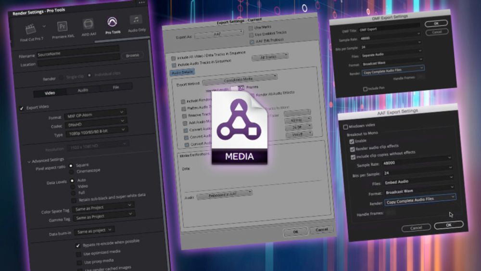Viewport: 481px width, 271px height.
Task: Open the Export Method dropdown showing Consolidate Media
Action: point(240,79)
